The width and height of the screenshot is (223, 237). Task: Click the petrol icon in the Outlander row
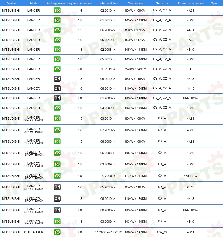coord(57,232)
